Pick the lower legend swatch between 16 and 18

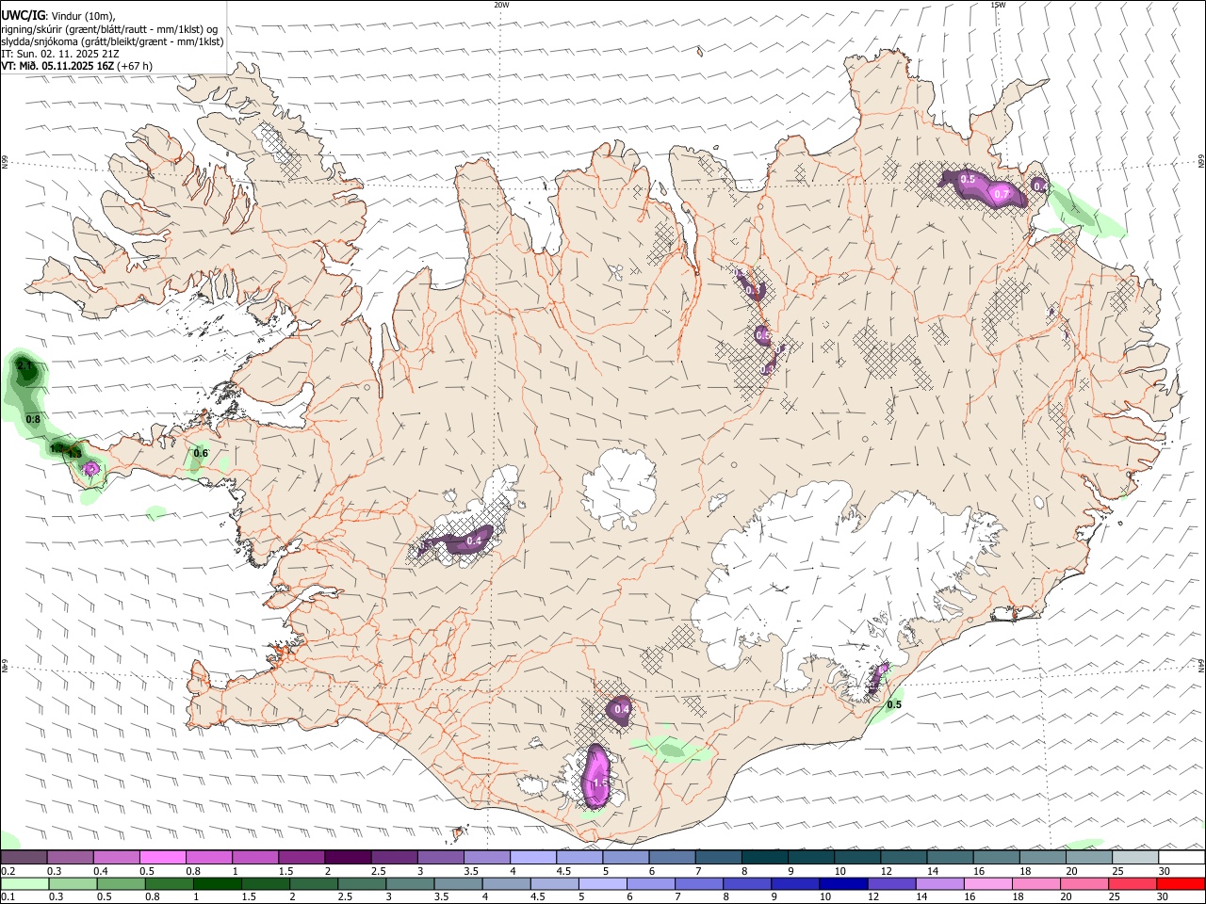tap(988, 883)
